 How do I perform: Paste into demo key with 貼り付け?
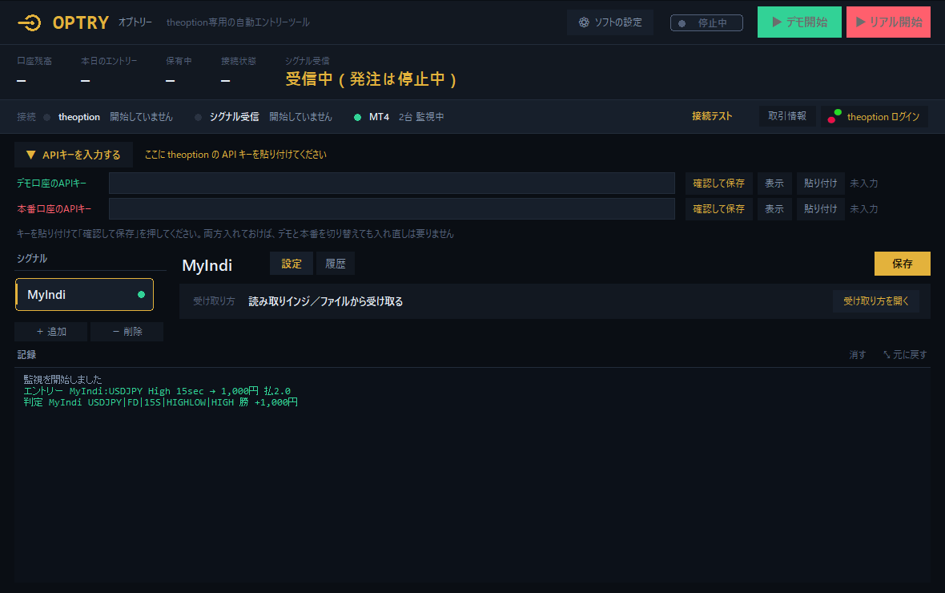pyautogui.click(x=820, y=184)
